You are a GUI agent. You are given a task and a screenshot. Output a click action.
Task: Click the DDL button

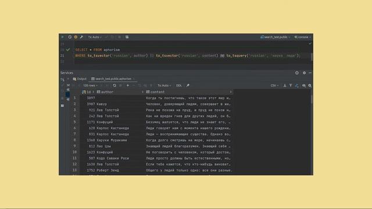[179, 85]
